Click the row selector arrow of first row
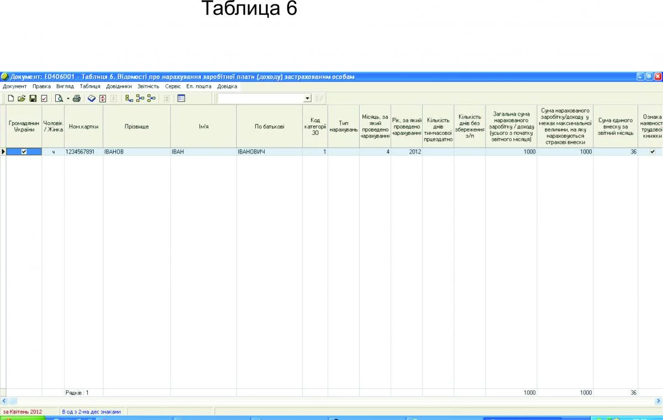This screenshot has height=420, width=663. 3,151
